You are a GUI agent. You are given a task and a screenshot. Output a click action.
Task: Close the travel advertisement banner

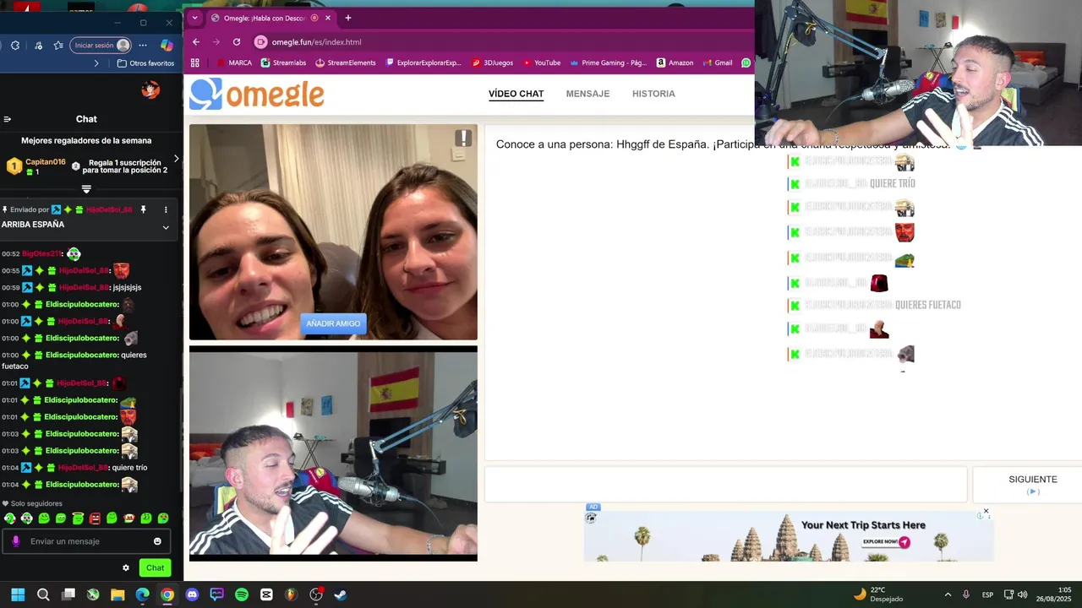click(x=986, y=512)
